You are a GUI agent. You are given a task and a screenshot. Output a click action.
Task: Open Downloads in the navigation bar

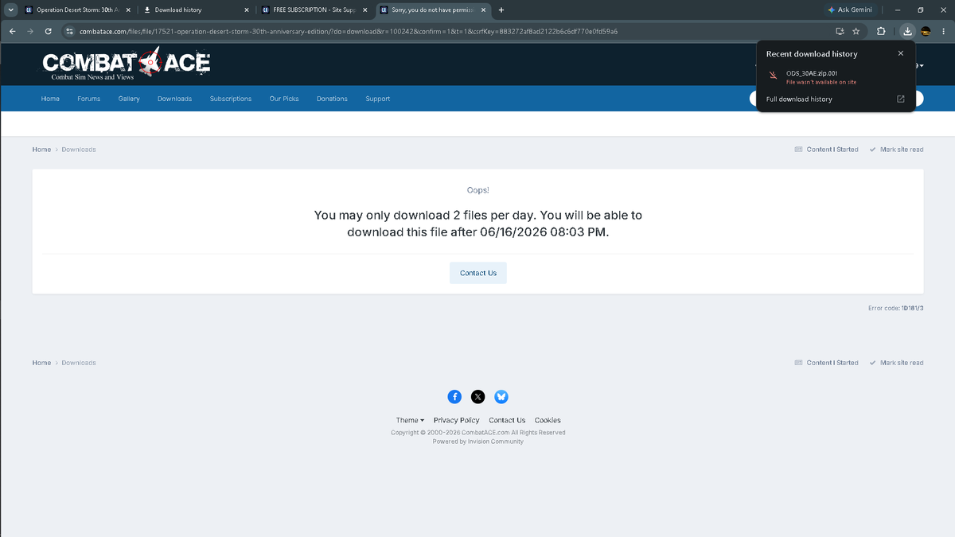click(174, 99)
